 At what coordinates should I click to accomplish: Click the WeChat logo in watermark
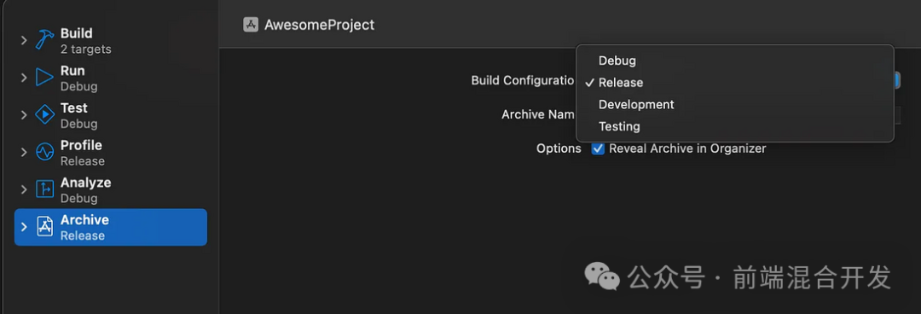click(601, 276)
